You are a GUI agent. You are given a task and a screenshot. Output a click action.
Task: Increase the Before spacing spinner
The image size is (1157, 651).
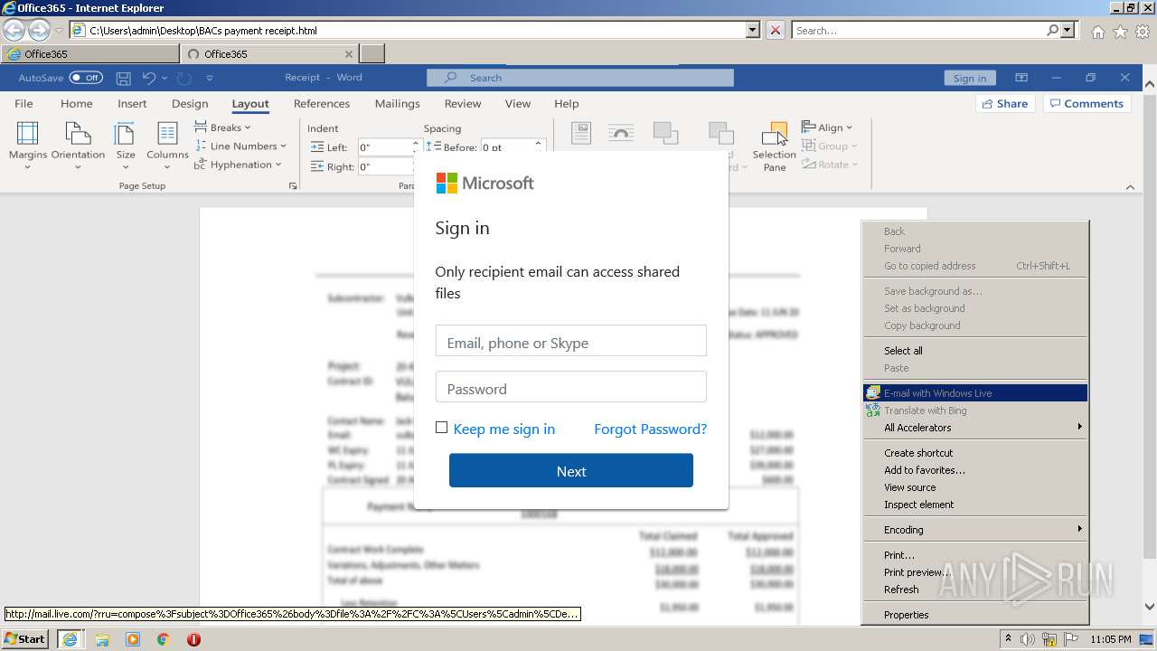(538, 143)
